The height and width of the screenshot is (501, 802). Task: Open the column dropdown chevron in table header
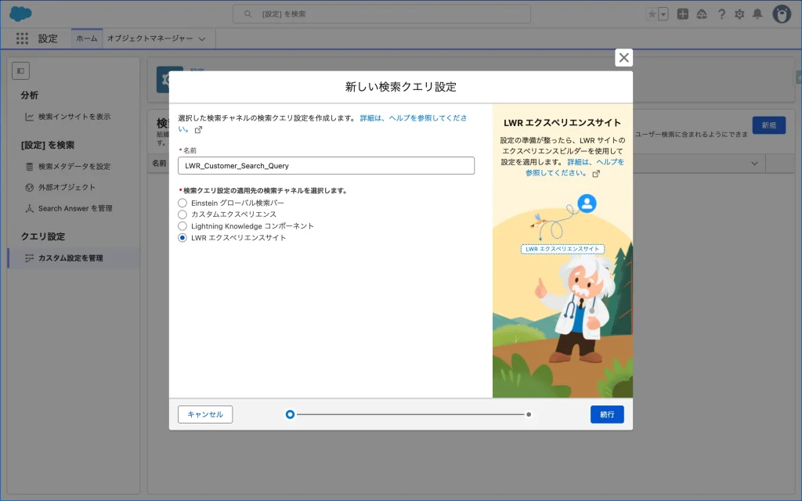pyautogui.click(x=755, y=163)
